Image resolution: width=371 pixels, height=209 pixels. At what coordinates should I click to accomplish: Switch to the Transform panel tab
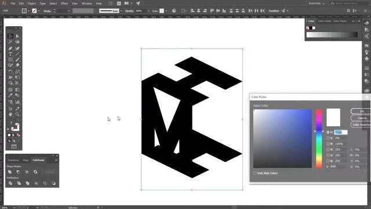(x=13, y=160)
